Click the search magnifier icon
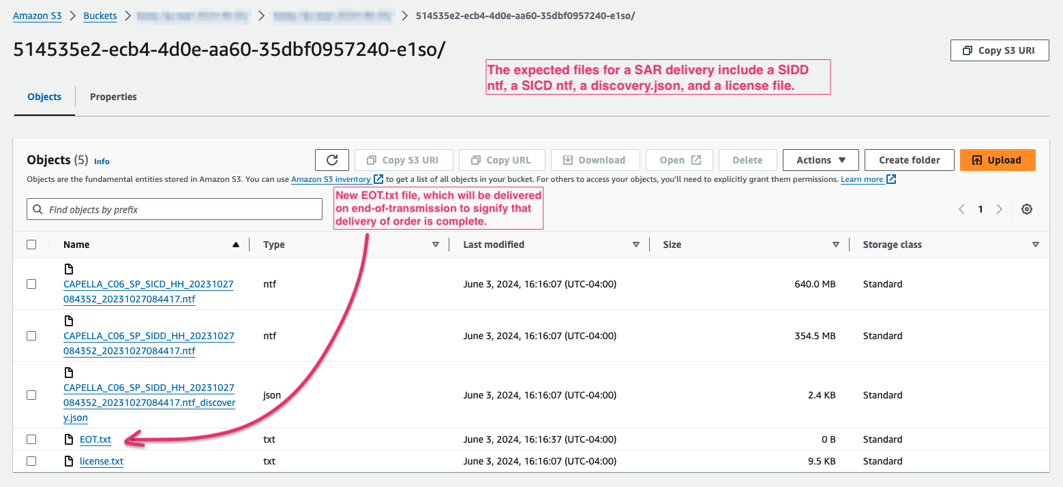 tap(38, 209)
